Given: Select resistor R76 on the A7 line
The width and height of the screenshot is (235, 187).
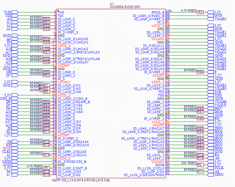Looking at the screenshot, I should [46, 175].
